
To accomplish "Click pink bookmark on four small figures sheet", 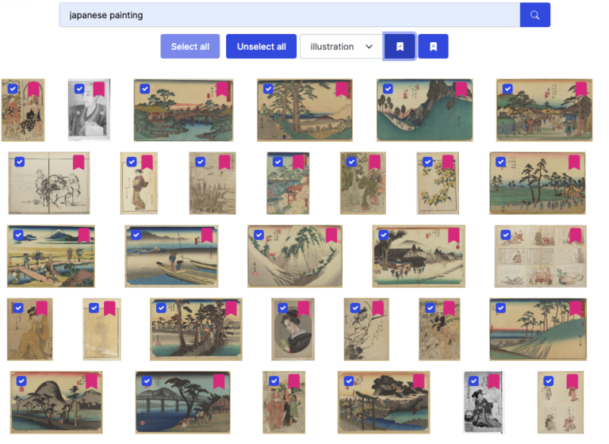I will point(572,381).
